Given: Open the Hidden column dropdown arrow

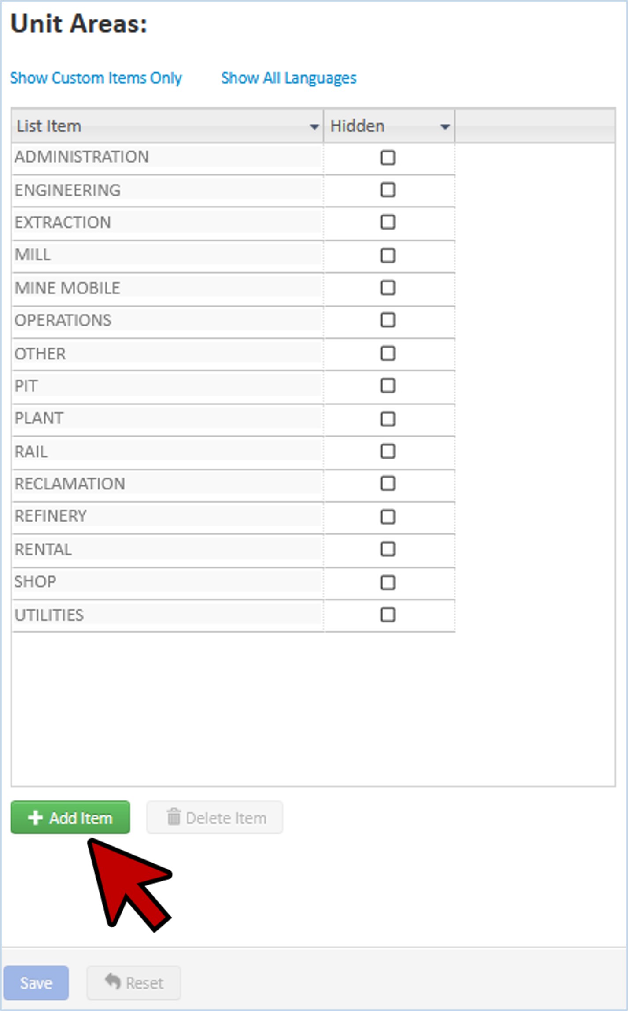Looking at the screenshot, I should [x=445, y=127].
